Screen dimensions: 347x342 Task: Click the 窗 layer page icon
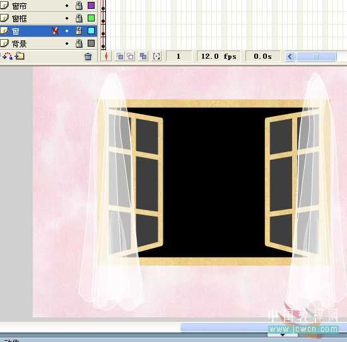pyautogui.click(x=4, y=30)
